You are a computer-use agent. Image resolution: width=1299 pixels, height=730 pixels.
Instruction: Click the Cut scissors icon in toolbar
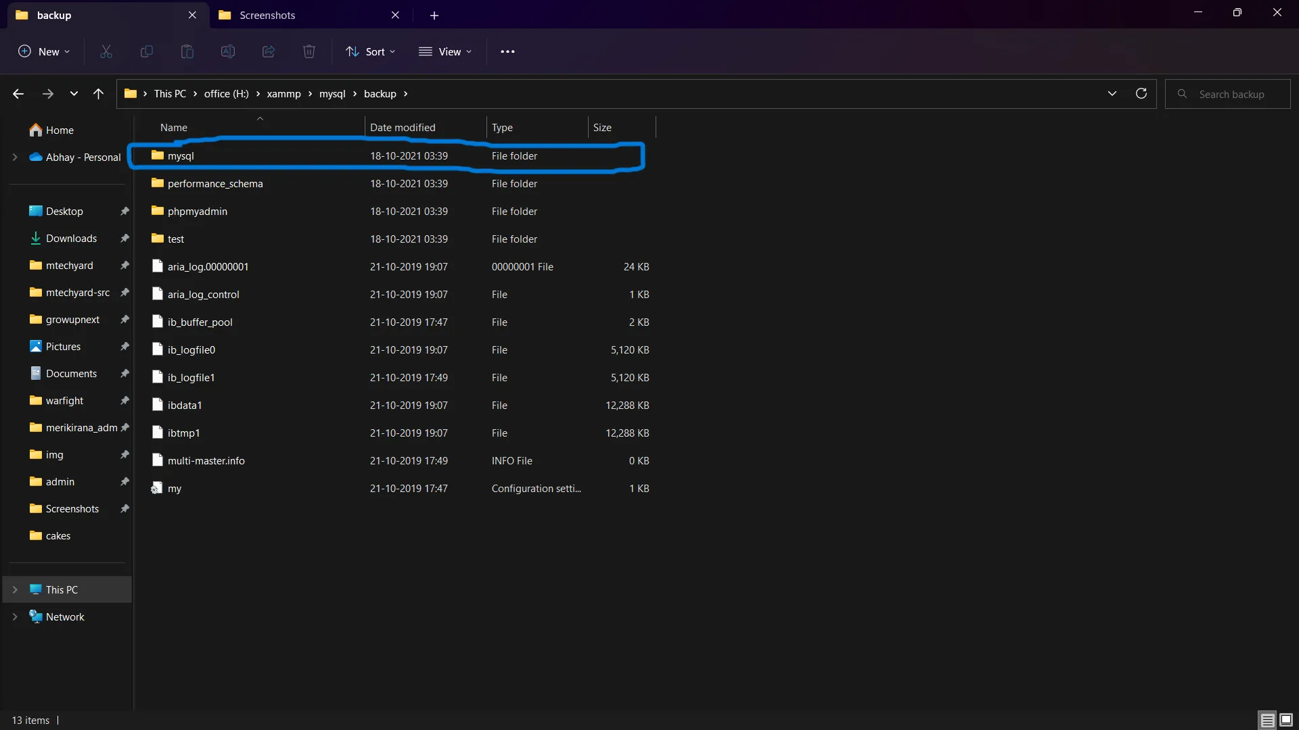point(106,51)
